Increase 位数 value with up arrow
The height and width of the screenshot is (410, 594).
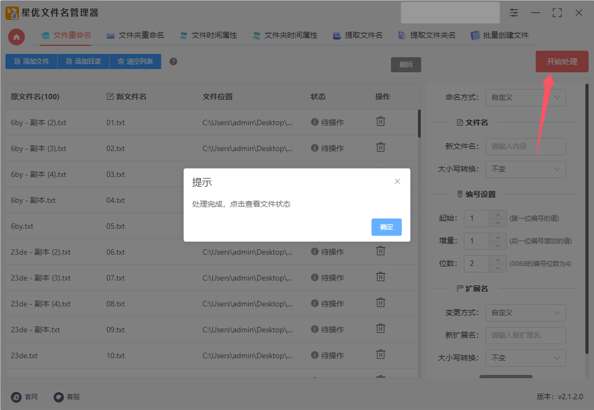(x=498, y=259)
